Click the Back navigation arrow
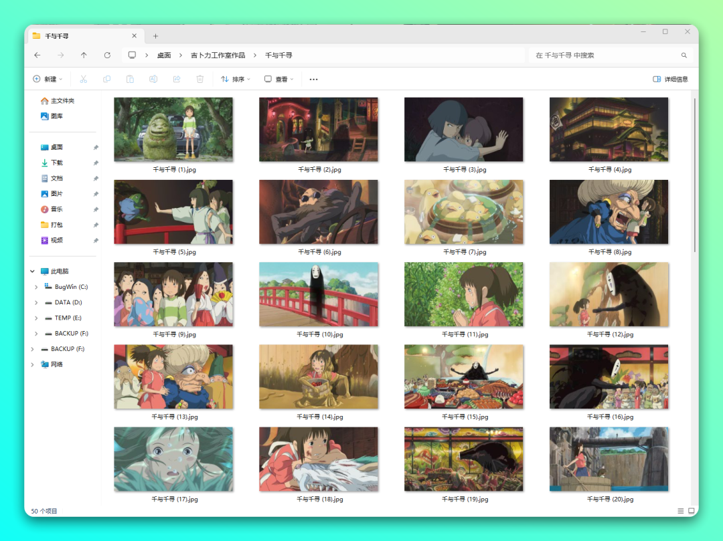 click(37, 56)
